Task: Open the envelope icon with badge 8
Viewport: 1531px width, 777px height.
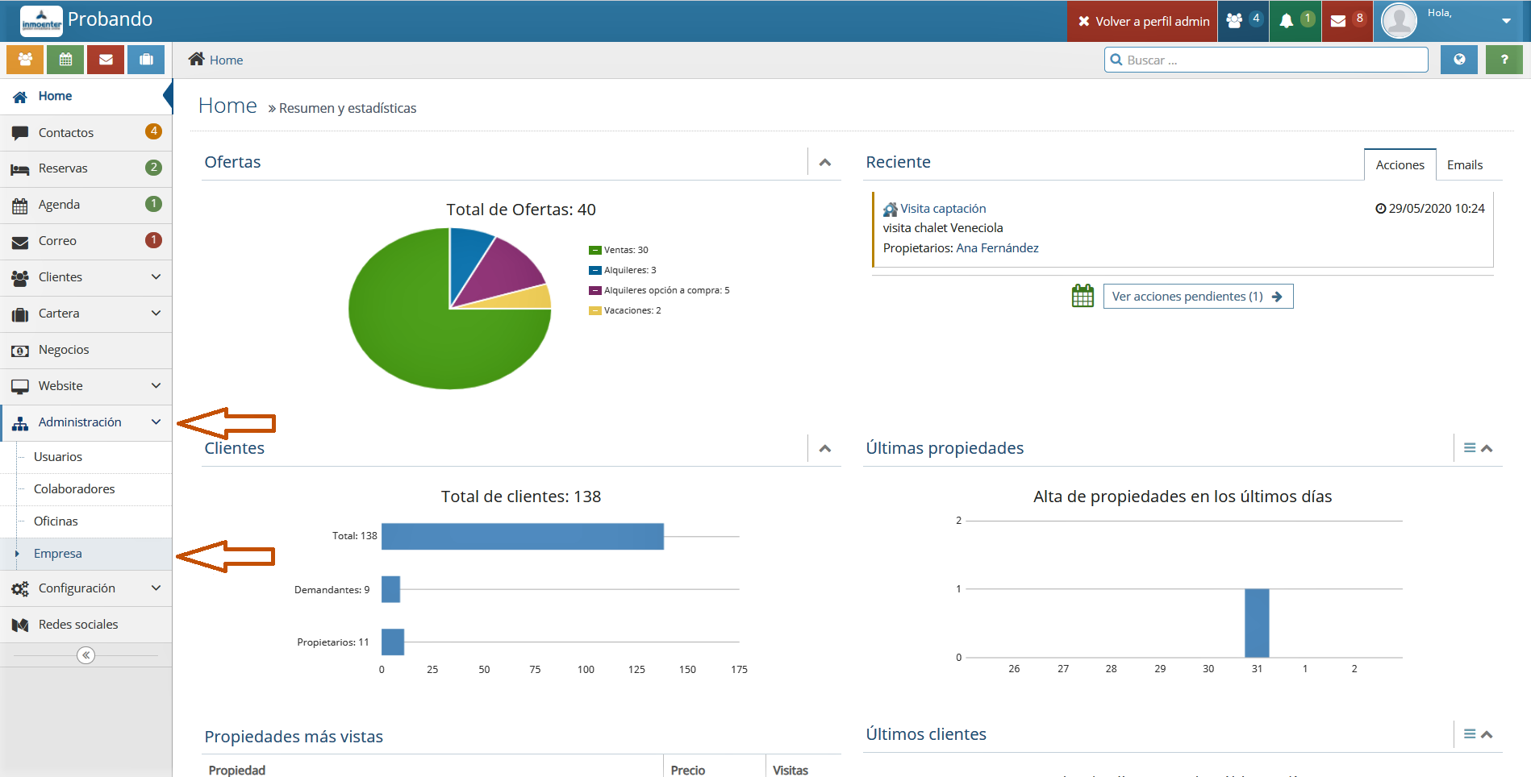Action: (x=1347, y=21)
